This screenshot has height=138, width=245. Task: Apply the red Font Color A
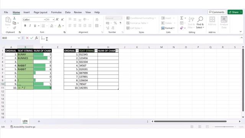(x=59, y=26)
